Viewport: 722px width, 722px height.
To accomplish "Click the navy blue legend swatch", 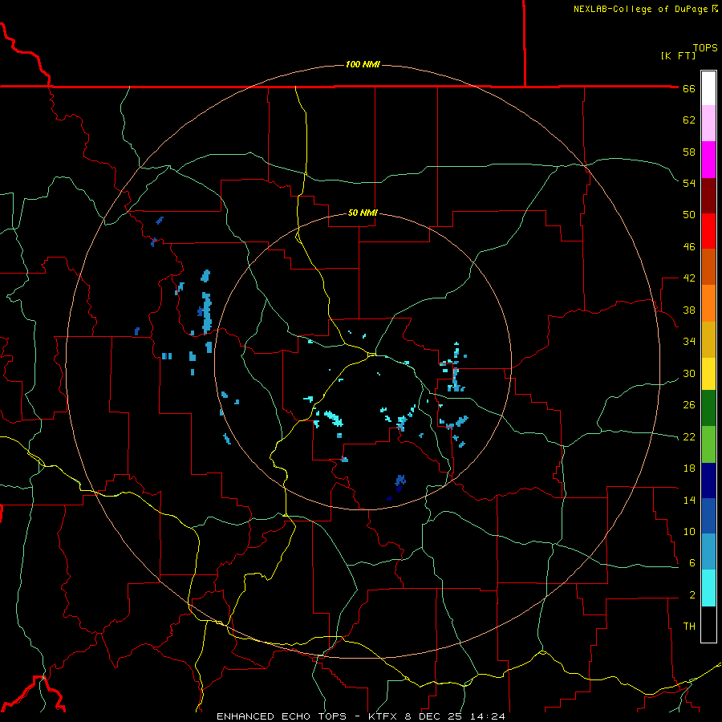I will [x=708, y=481].
